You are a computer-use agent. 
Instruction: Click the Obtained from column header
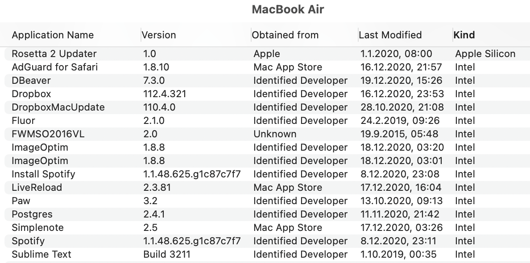coord(285,35)
